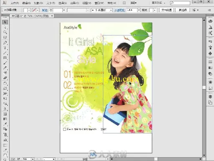
Task: Select the Lasso tool
Action: click(x=5, y=37)
